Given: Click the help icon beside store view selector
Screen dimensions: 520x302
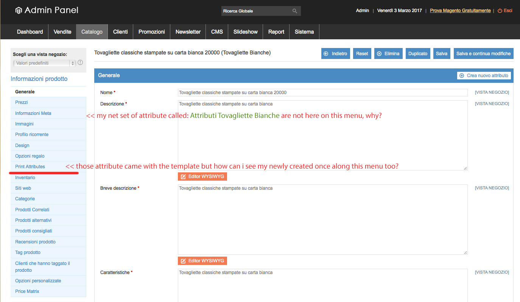Looking at the screenshot, I should pyautogui.click(x=80, y=63).
